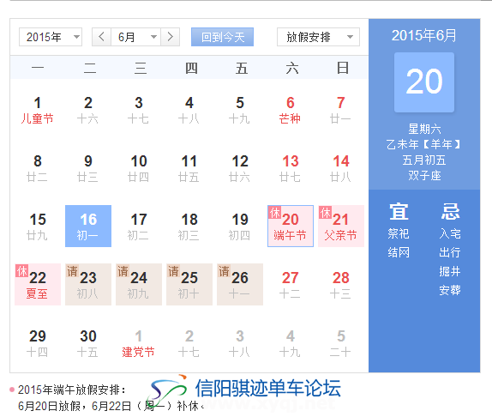The image size is (492, 417).
Task: Click the 请 badge on June 23
Action: pos(72,270)
